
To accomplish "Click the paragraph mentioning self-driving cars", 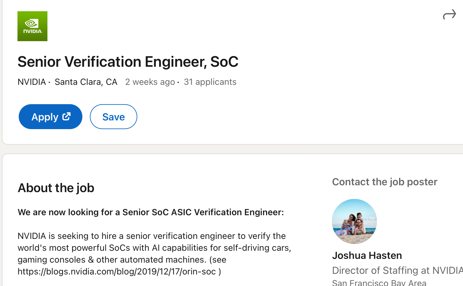I will click(154, 248).
